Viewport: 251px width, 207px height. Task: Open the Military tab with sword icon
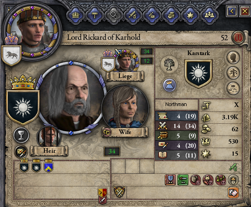[x=132, y=15]
